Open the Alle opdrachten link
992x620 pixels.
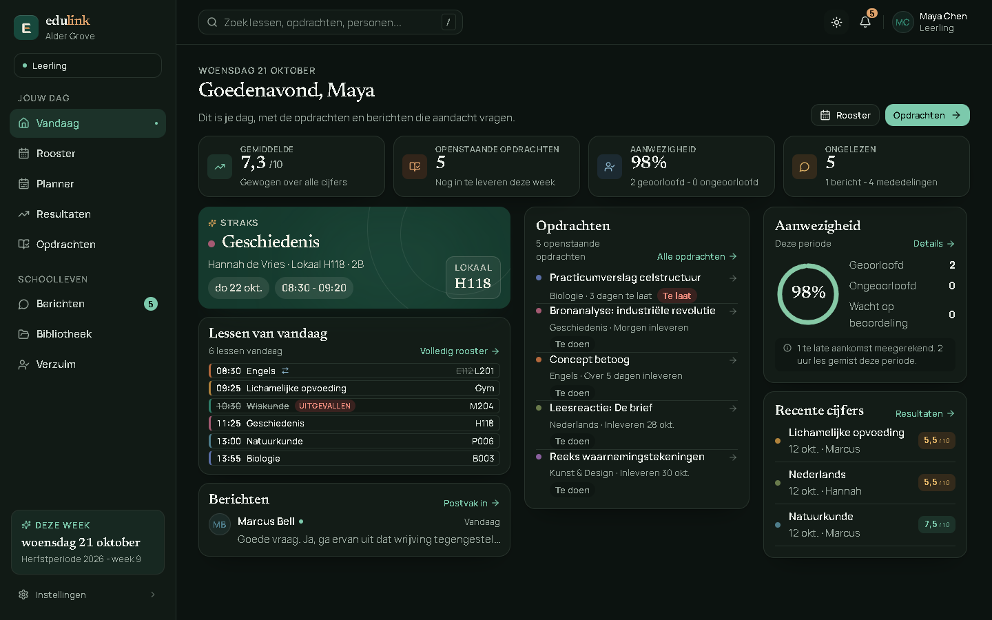[x=696, y=256]
